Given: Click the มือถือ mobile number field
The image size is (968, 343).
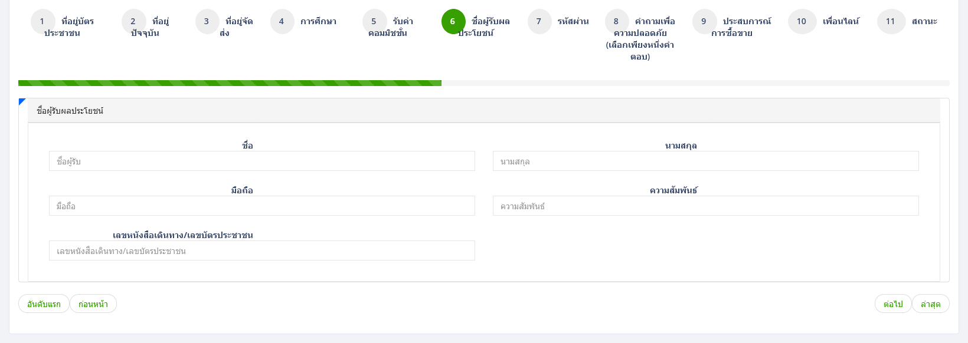Looking at the screenshot, I should coord(261,206).
